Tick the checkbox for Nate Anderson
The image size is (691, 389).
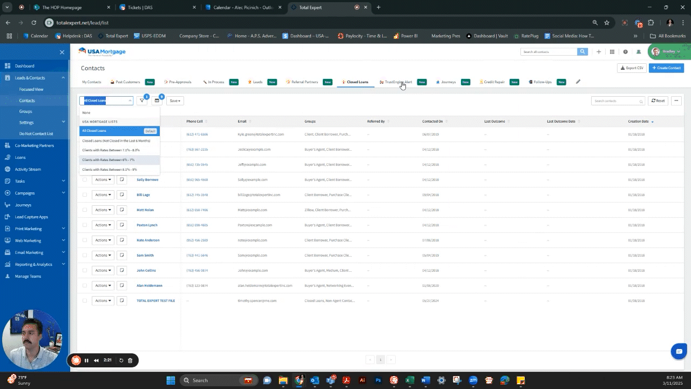[x=85, y=240]
